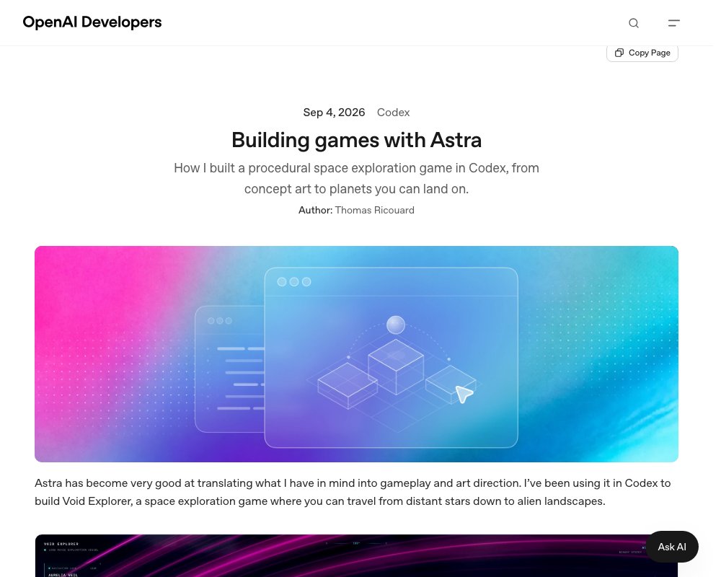Open the hamburger navigation menu icon
The image size is (721, 577).
click(x=673, y=23)
